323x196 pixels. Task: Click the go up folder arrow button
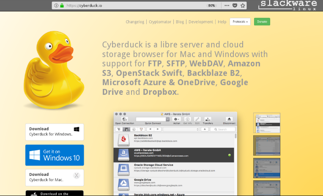click(x=205, y=130)
